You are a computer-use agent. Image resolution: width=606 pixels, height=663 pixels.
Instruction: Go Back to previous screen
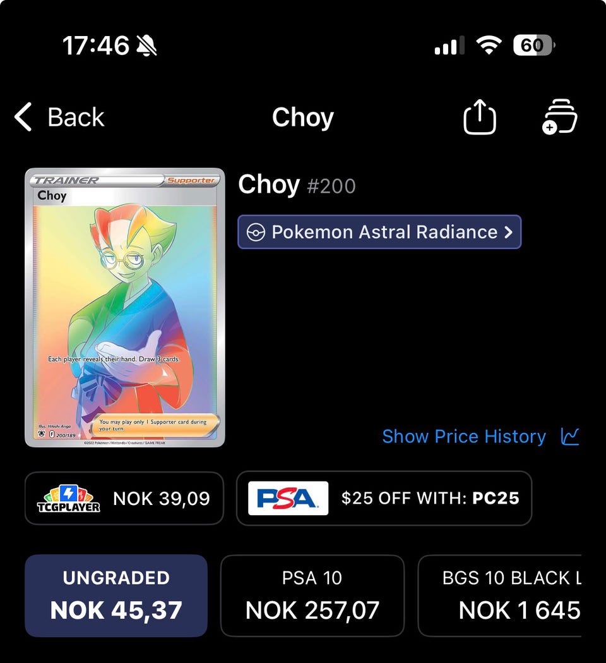coord(59,117)
